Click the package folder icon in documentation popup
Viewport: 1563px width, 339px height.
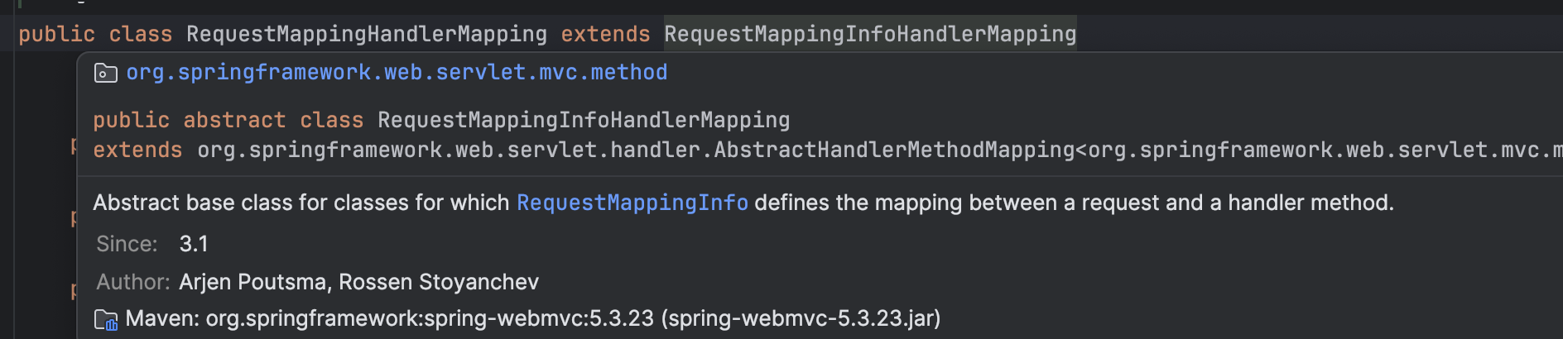(105, 74)
